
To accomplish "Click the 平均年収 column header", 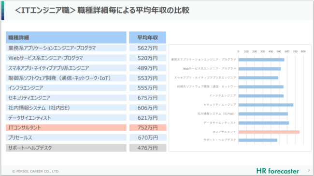I will 148,38.
